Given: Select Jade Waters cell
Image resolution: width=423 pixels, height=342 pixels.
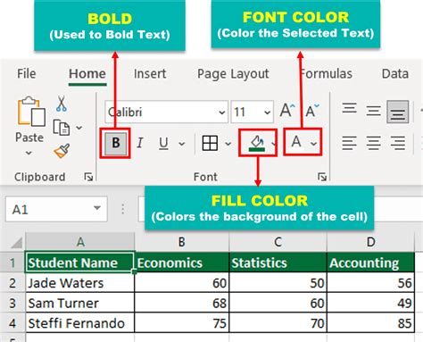Looking at the screenshot, I should 79,283.
